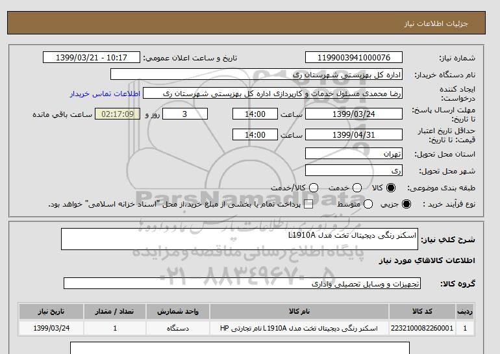Click the تاریخ نیاز column header
Screen dimensions: 500x354
[x=51, y=311]
